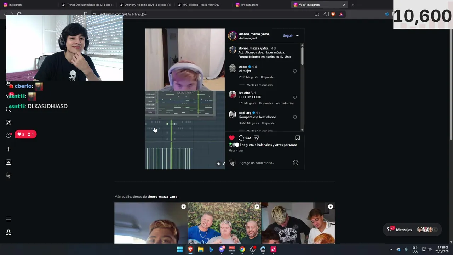
Task: Click 'Ver traducción' on ice.efra's comment
Action: (x=285, y=103)
